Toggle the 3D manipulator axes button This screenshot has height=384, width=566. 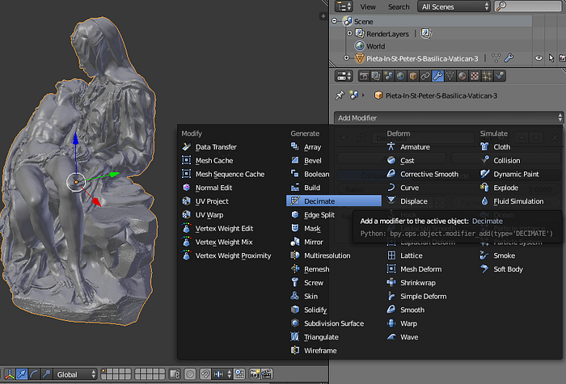click(10, 373)
